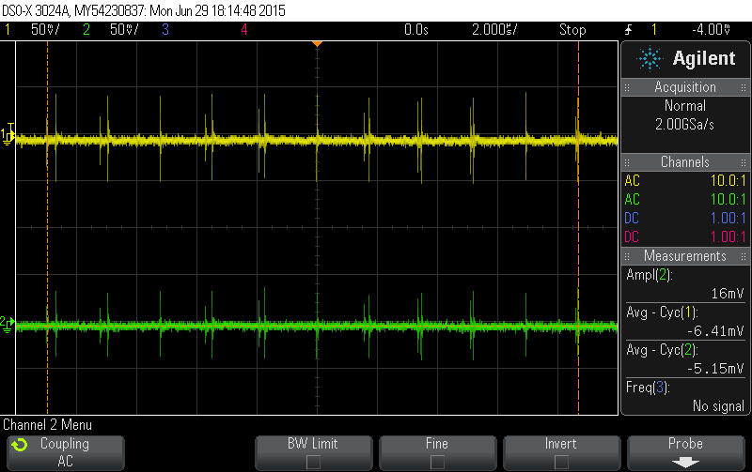This screenshot has width=752, height=472.
Task: Click channel 3 blue DC coupling row
Action: 685,219
